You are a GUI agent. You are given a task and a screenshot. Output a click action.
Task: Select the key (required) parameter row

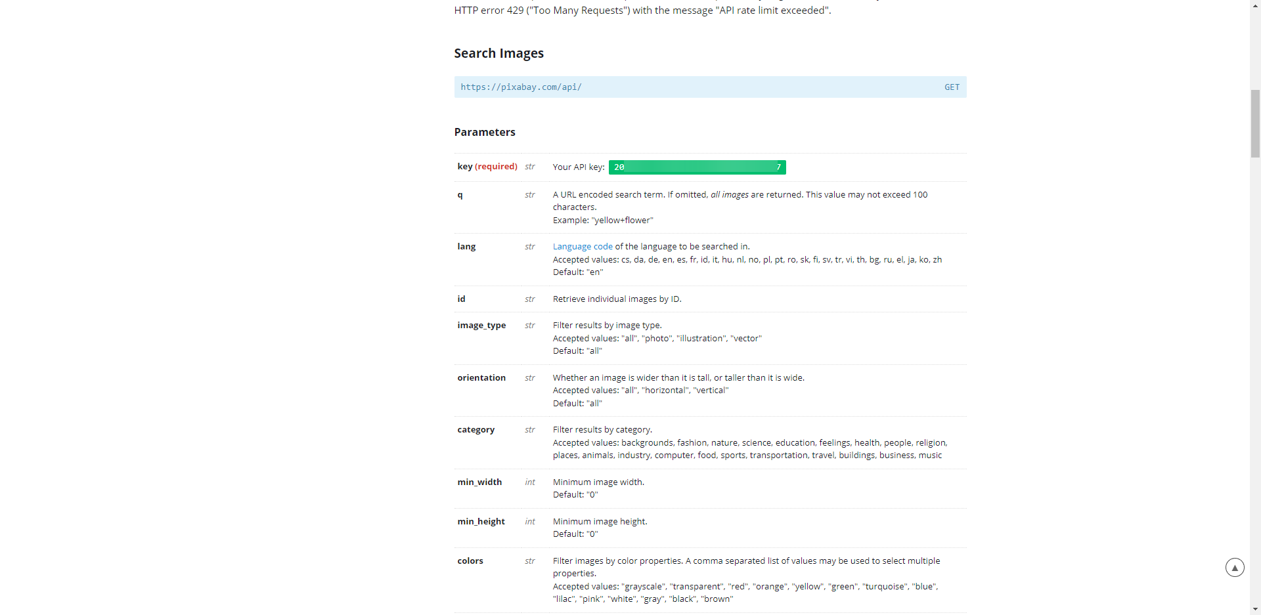coord(487,167)
